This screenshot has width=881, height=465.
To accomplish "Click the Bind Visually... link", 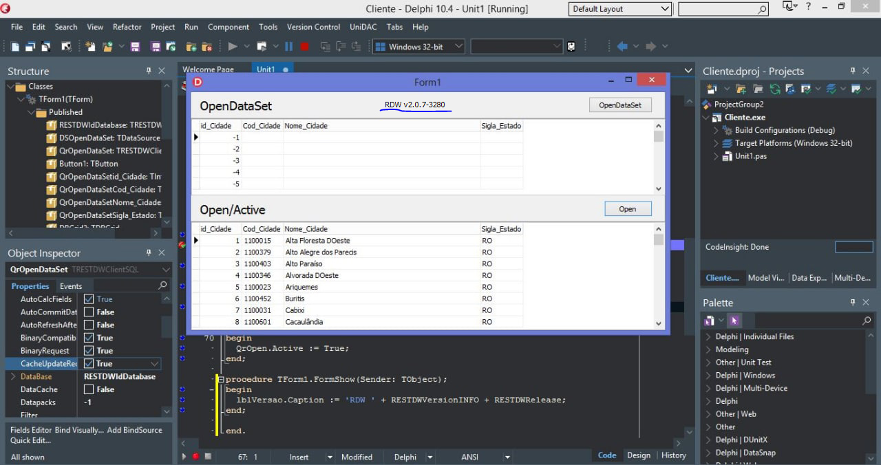I will [x=79, y=430].
